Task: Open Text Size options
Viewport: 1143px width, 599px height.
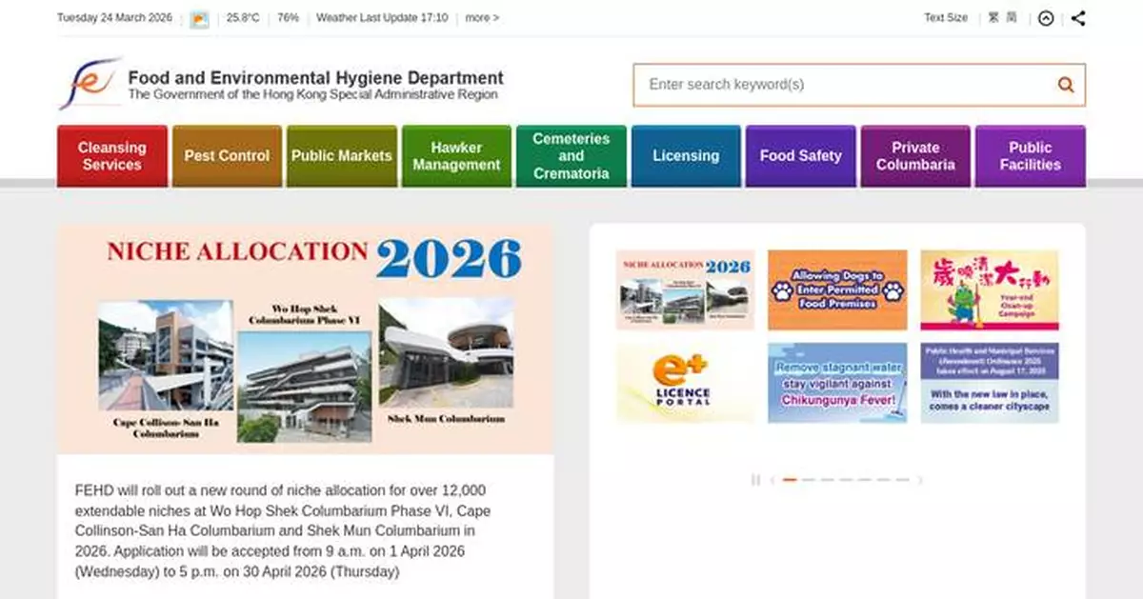Action: click(945, 18)
